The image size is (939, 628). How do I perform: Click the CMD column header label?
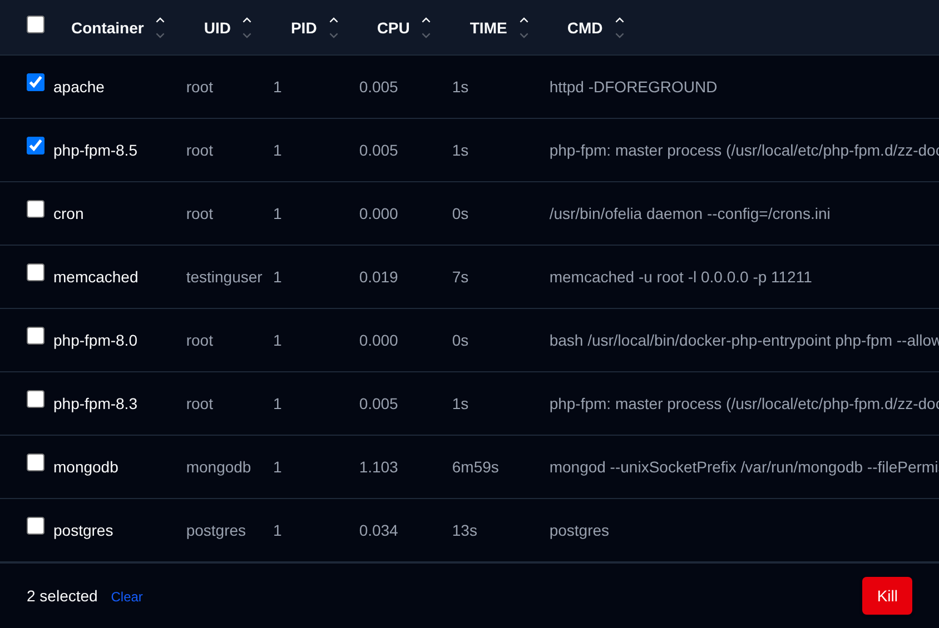[x=585, y=28]
